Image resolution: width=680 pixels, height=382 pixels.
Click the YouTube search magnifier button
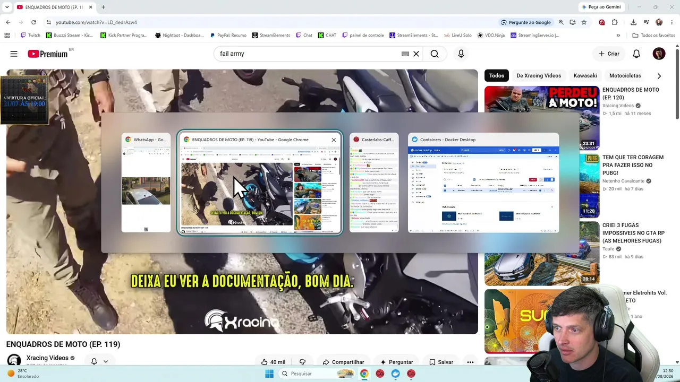[x=435, y=54]
